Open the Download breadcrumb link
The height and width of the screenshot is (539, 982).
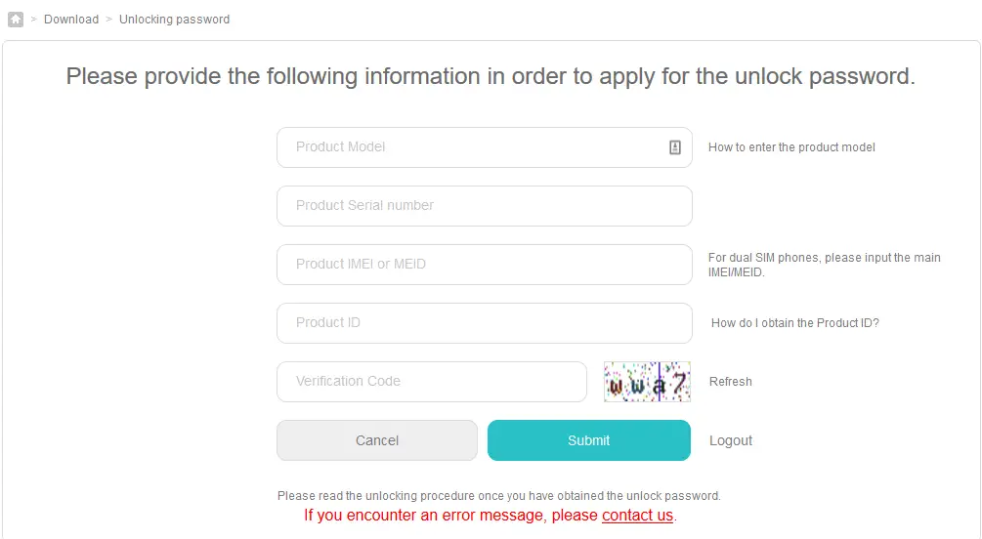(x=71, y=20)
